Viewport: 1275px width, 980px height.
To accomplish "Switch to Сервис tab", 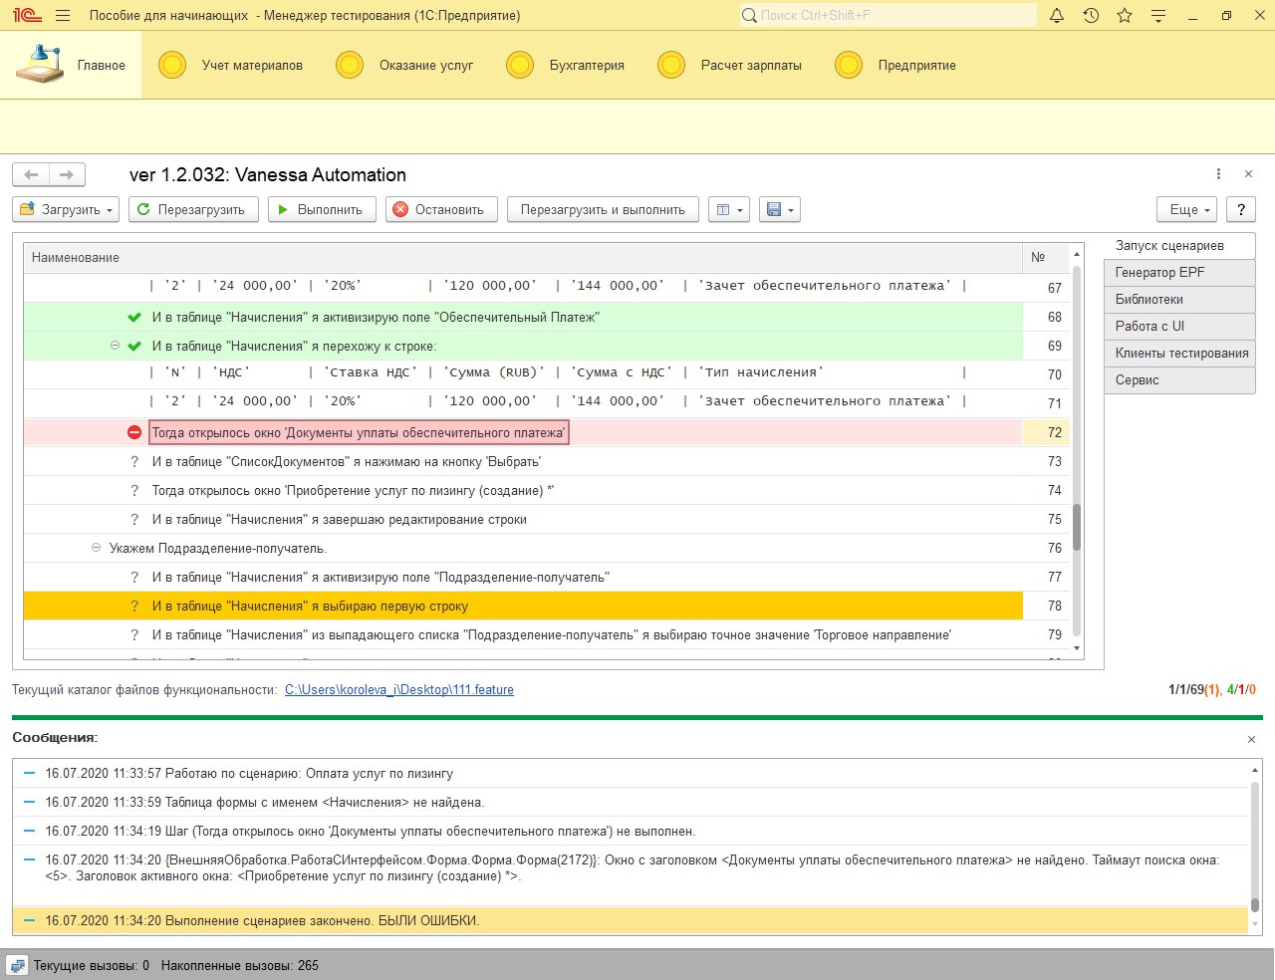I will pos(1179,379).
